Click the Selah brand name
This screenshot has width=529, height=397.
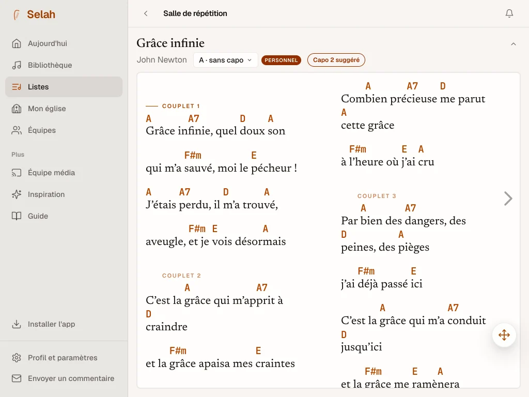click(41, 14)
